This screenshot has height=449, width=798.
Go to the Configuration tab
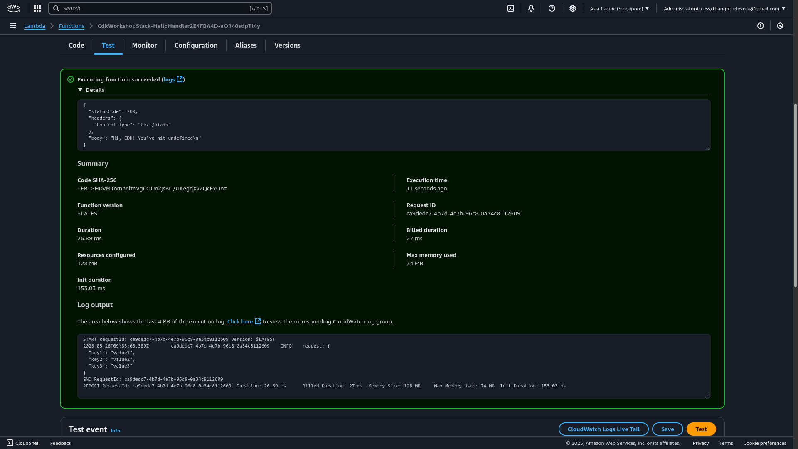tap(196, 45)
